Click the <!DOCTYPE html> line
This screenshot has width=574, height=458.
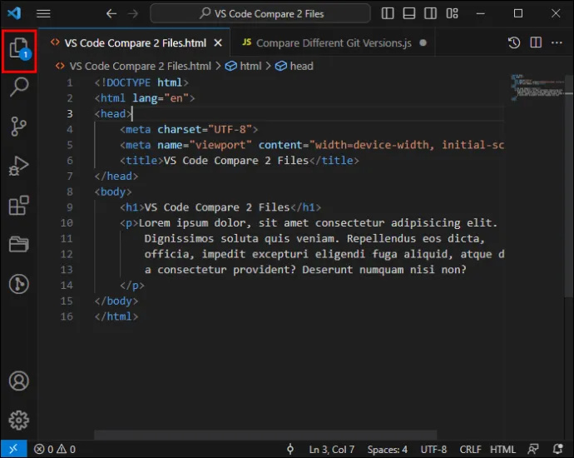click(141, 82)
